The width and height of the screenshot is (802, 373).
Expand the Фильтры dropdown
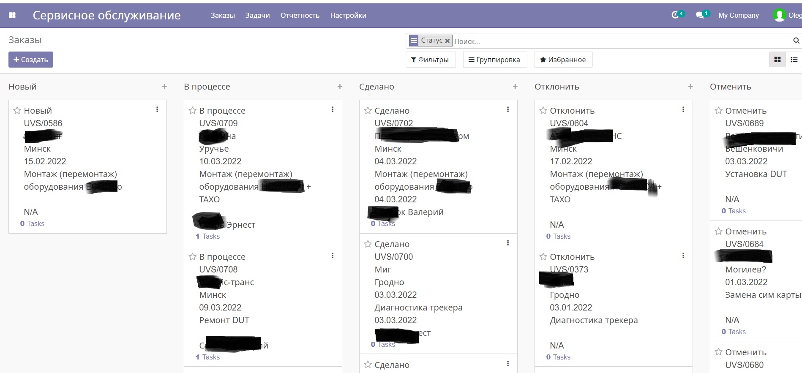(x=430, y=60)
